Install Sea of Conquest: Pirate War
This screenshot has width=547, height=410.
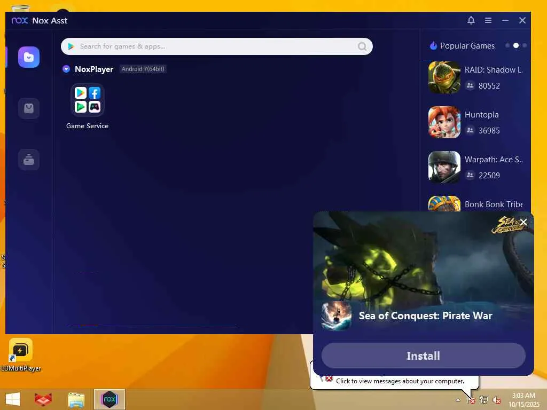[423, 356]
